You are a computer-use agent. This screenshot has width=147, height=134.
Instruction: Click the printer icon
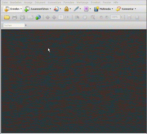(15, 17)
